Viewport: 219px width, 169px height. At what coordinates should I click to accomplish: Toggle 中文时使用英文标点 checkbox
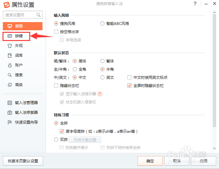click(x=129, y=77)
